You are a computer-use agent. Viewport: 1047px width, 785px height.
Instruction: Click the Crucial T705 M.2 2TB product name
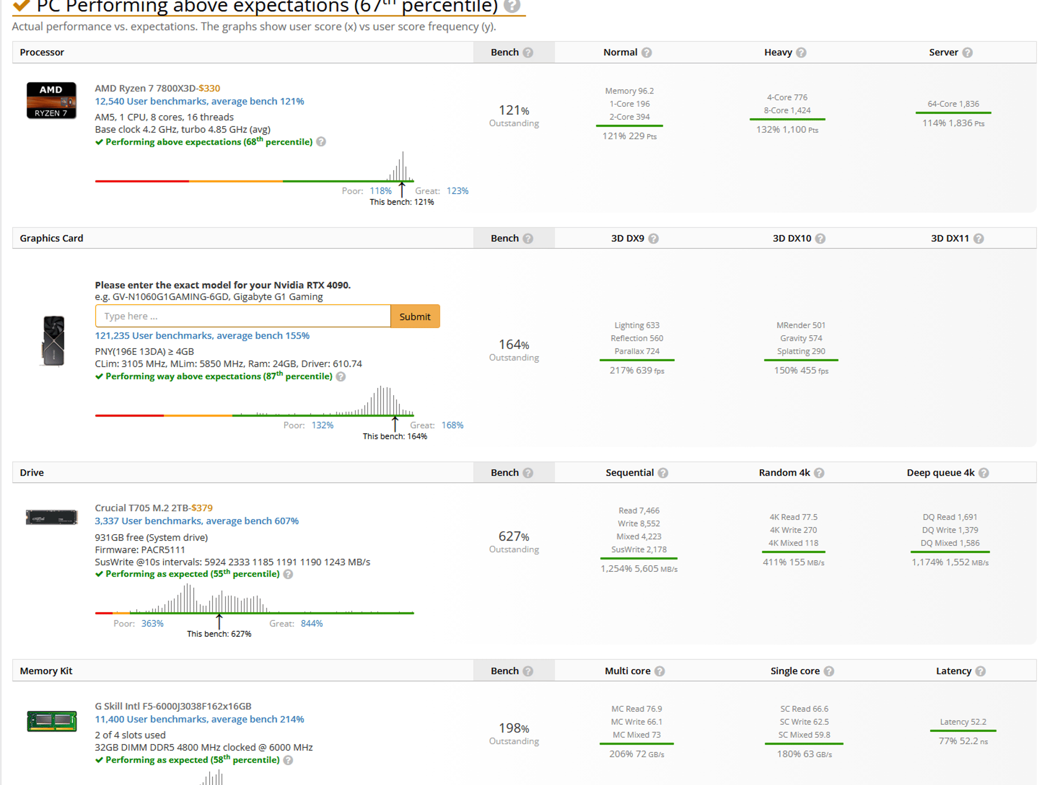point(142,508)
